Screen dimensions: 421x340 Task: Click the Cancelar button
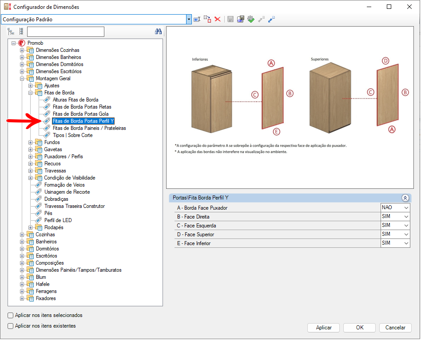pos(396,328)
